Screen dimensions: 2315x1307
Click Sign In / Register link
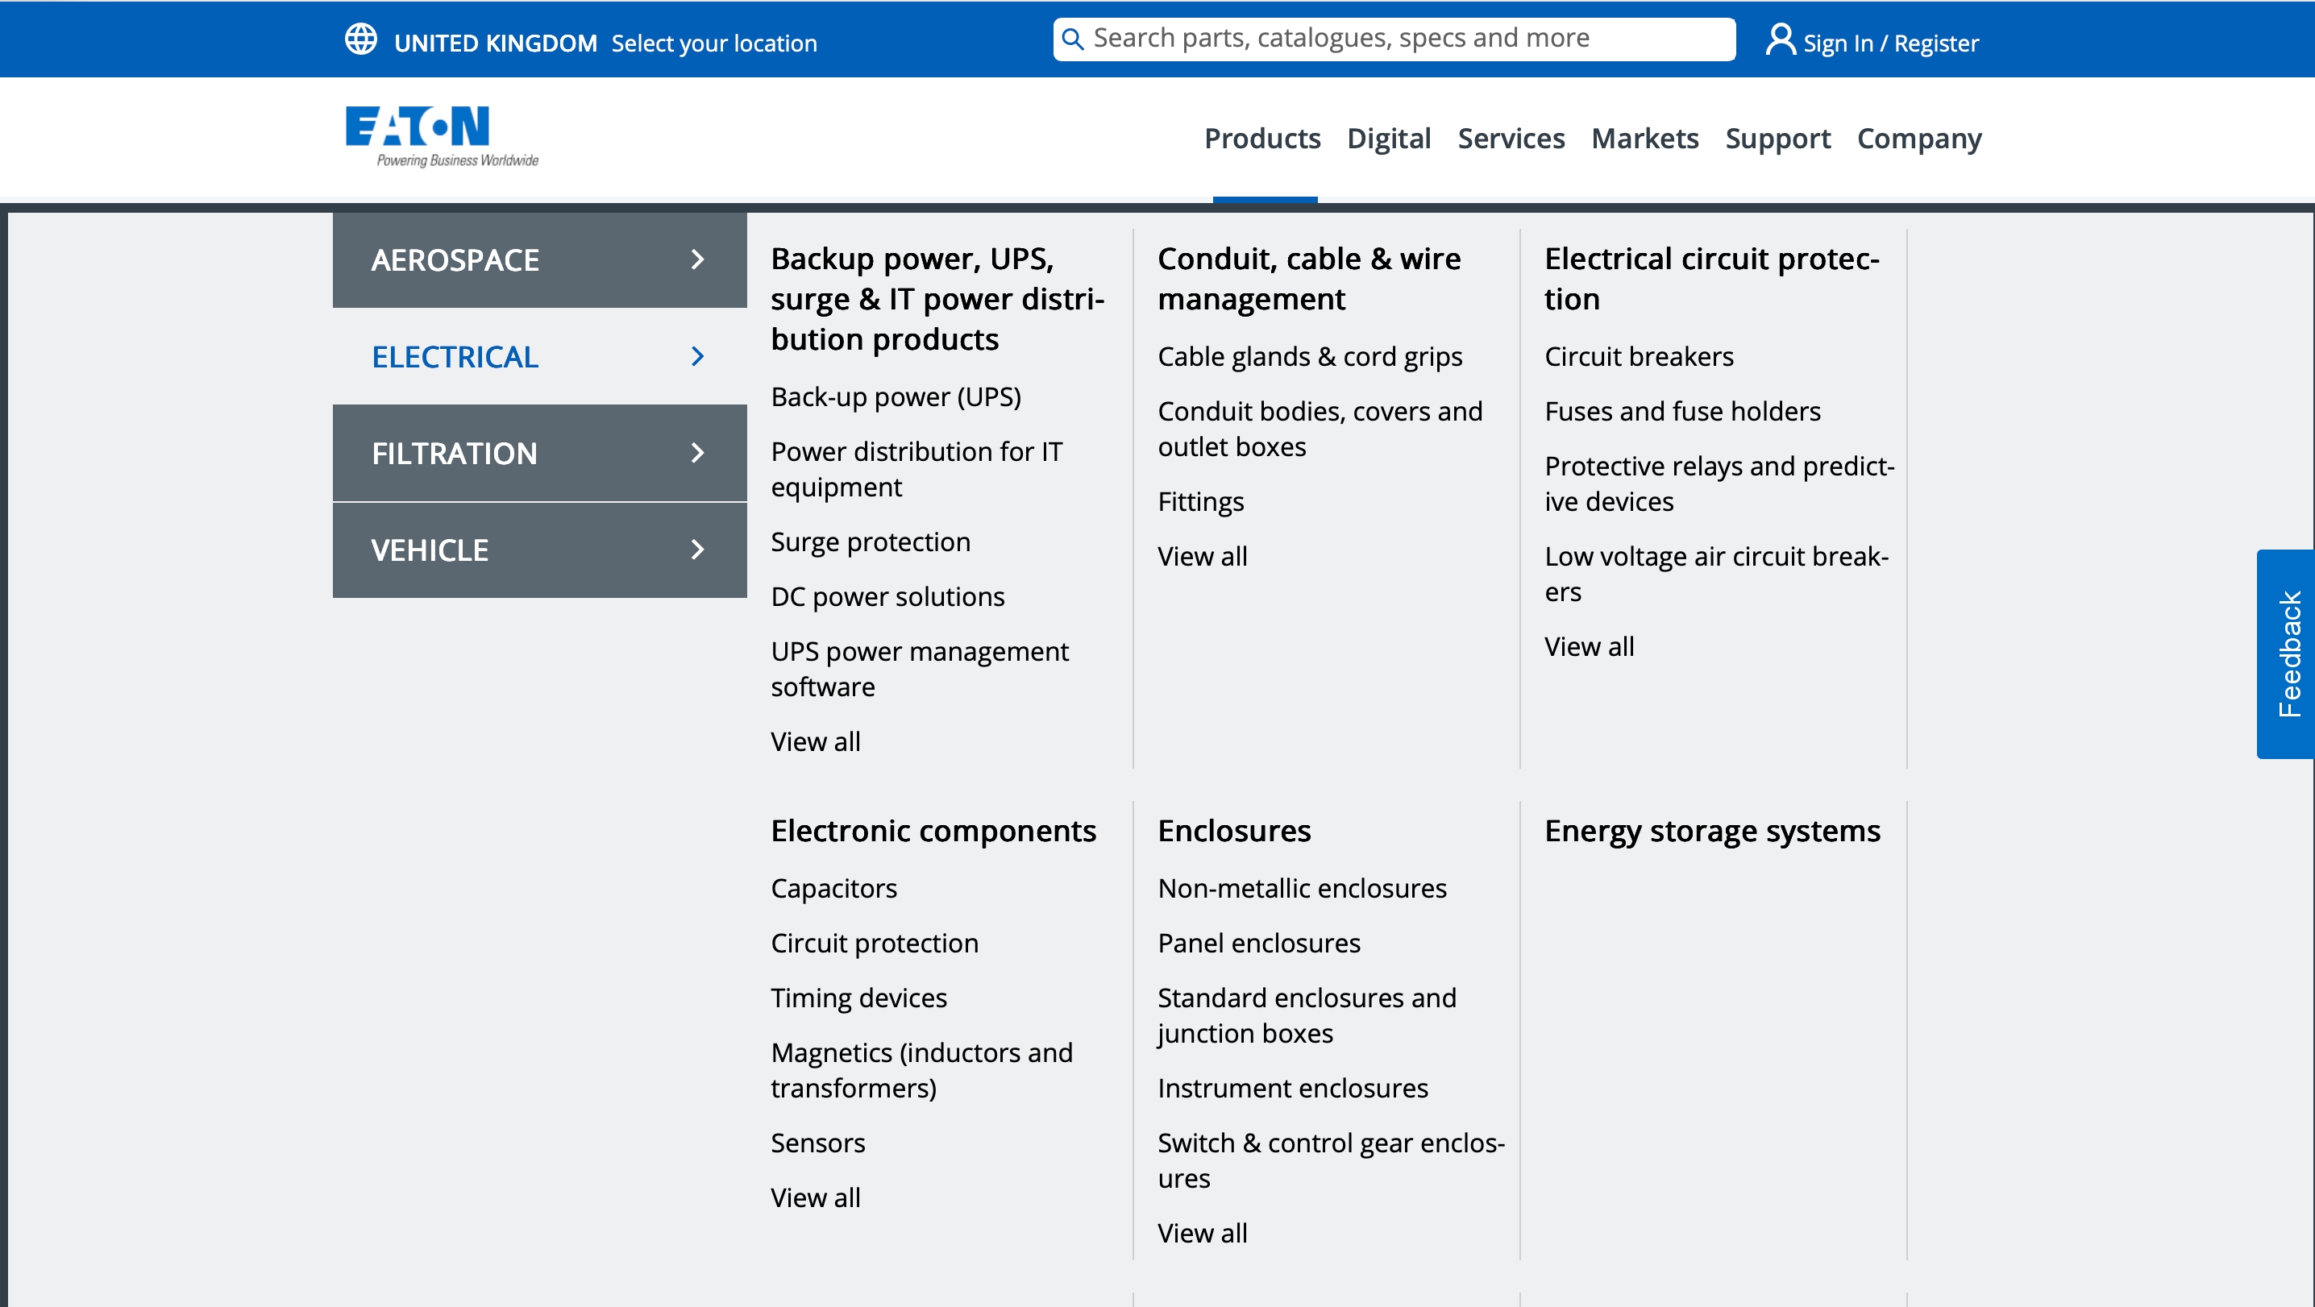[x=1890, y=44]
